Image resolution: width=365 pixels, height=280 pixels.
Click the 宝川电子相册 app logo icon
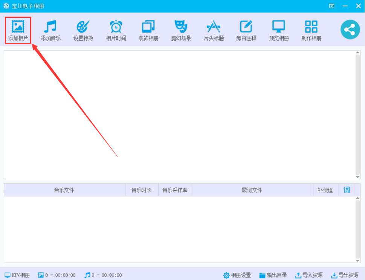coord(6,6)
